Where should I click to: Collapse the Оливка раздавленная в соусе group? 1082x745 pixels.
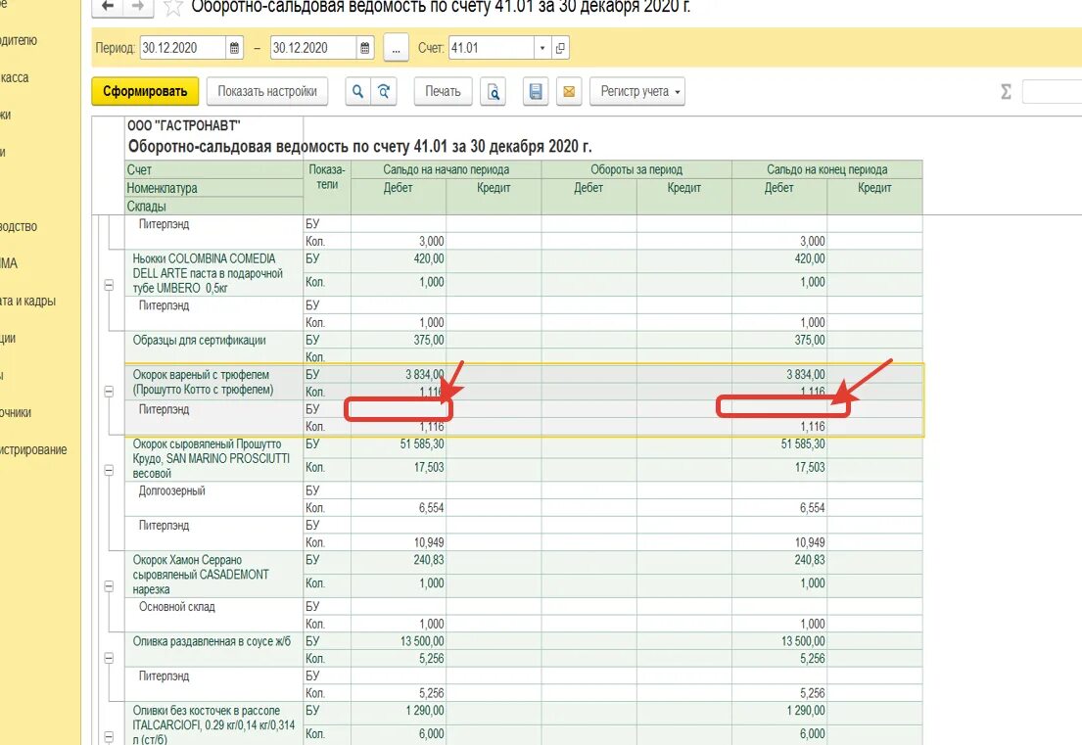[x=109, y=658]
